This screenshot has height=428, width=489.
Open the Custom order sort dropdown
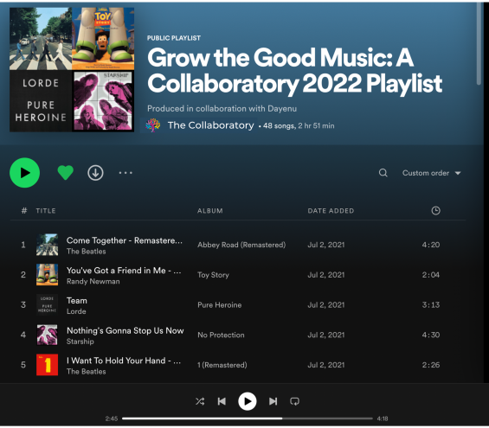click(431, 173)
